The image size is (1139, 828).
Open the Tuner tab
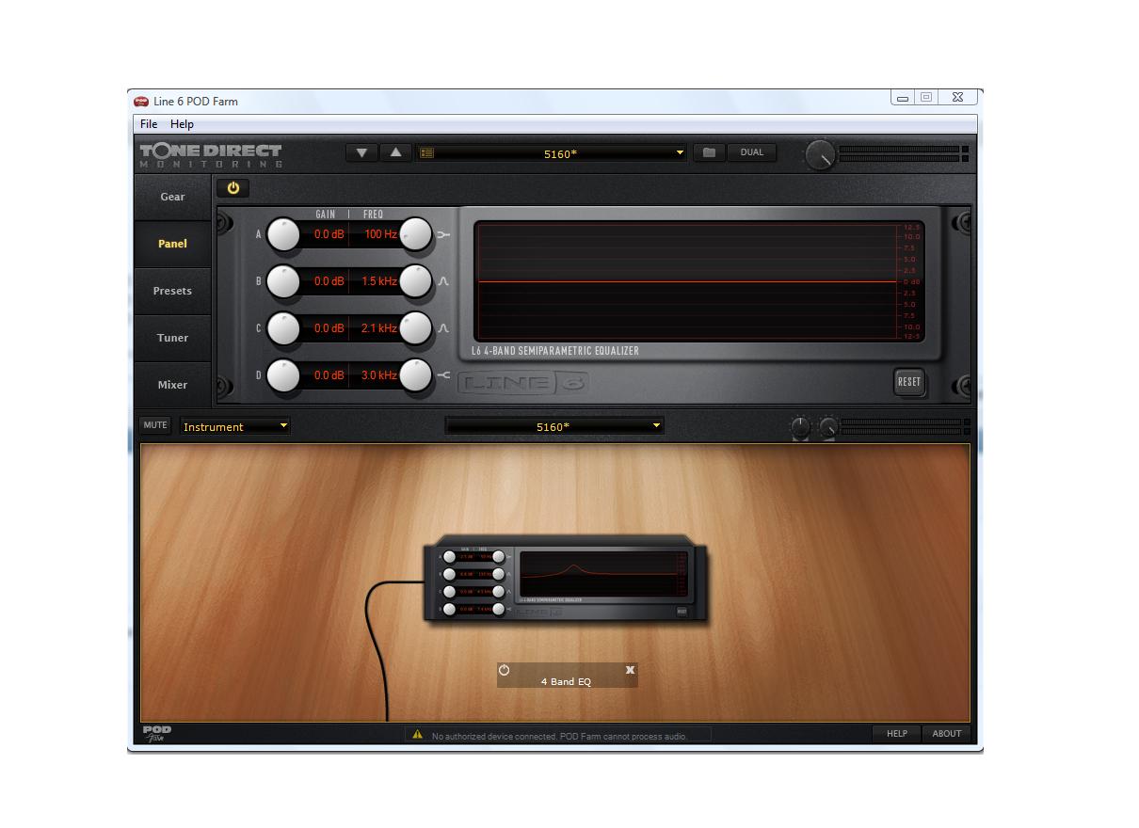(x=172, y=338)
